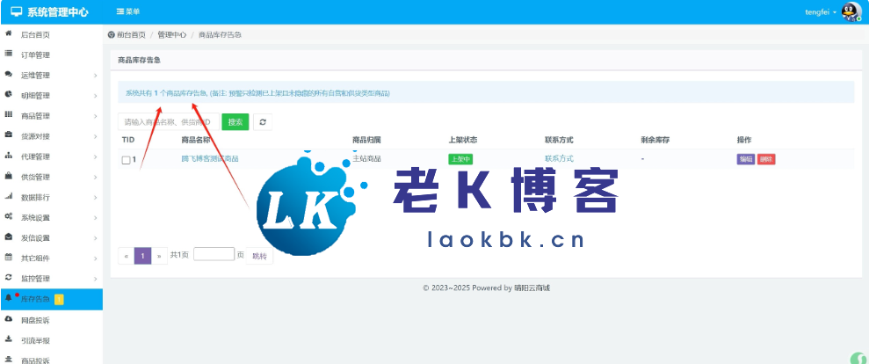Open the tengfei user dropdown
This screenshot has height=364, width=869.
[x=821, y=11]
